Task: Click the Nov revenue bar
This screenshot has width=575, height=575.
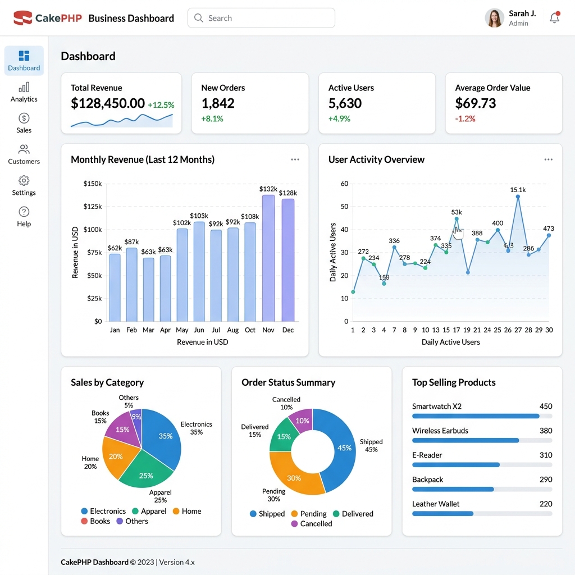Action: (x=268, y=258)
